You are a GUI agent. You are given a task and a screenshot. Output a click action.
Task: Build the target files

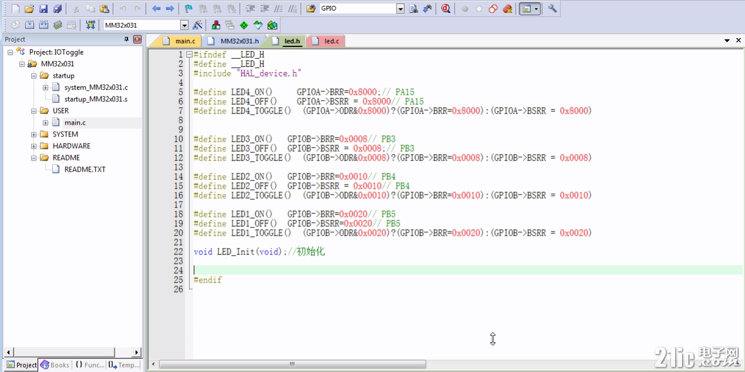click(29, 25)
